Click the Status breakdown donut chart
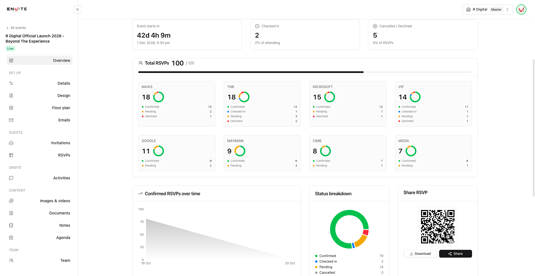 point(349,229)
